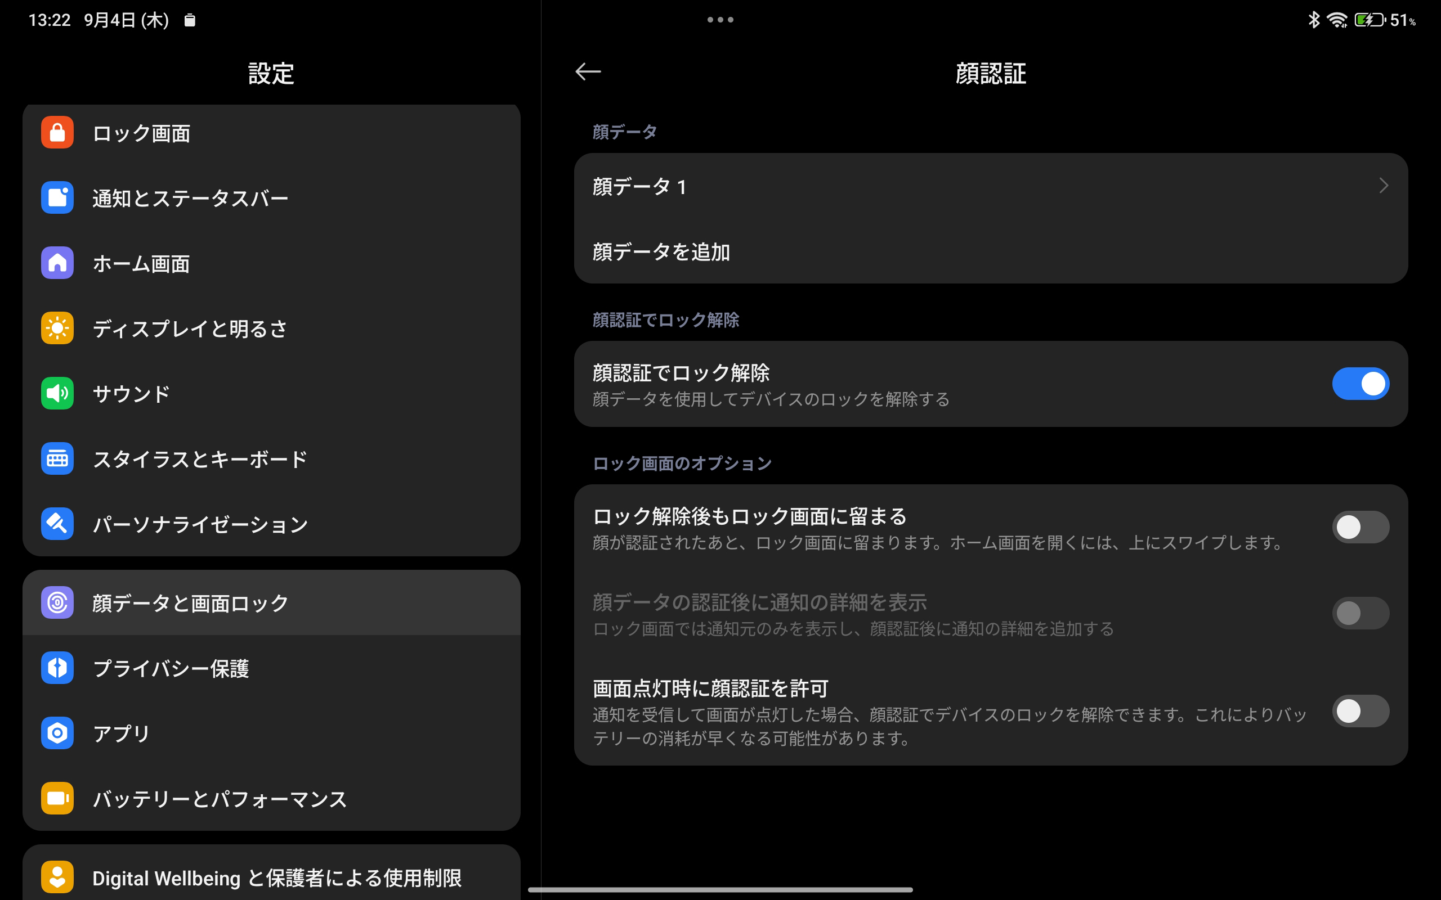This screenshot has width=1441, height=900.
Task: Open プライバシー保護 settings
Action: (x=271, y=667)
